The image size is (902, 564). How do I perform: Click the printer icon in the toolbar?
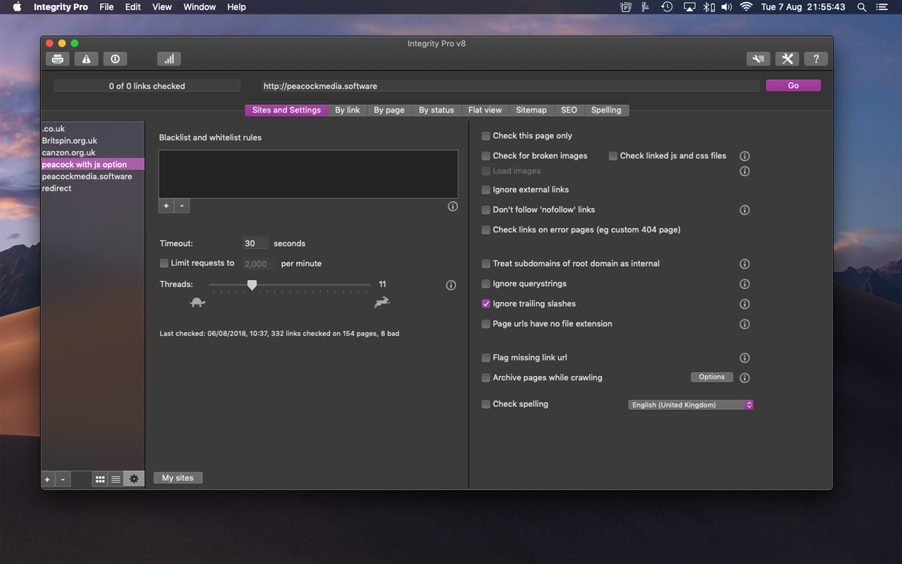[58, 59]
